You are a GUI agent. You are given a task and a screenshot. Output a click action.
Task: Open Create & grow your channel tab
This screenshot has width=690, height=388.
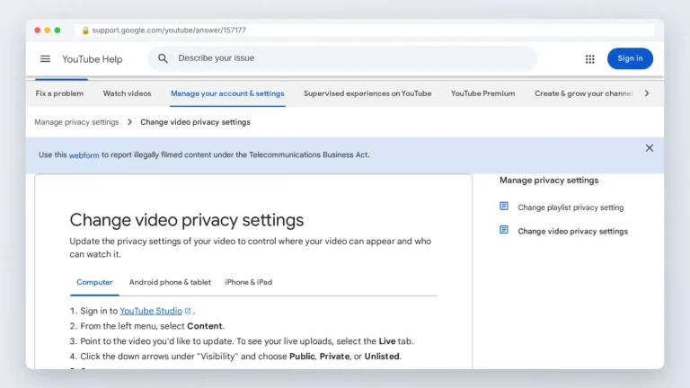coord(583,93)
